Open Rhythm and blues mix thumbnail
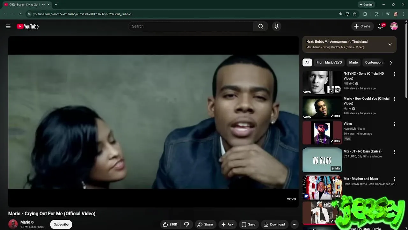The height and width of the screenshot is (230, 408). tap(322, 188)
